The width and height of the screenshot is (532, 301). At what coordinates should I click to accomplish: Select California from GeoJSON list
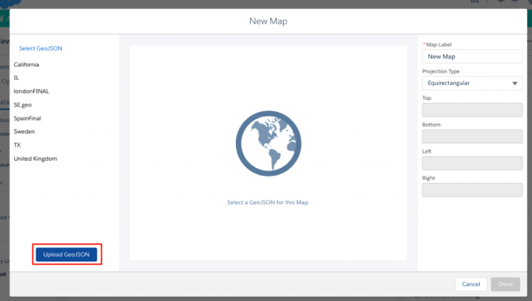coord(26,64)
